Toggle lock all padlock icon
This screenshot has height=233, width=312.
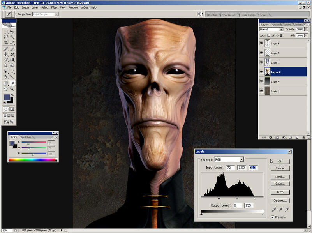281,35
